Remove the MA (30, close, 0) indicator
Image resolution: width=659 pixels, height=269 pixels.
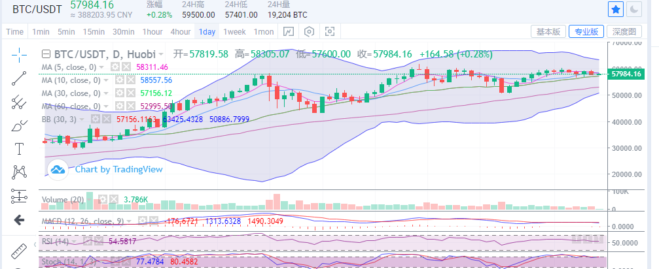click(130, 93)
